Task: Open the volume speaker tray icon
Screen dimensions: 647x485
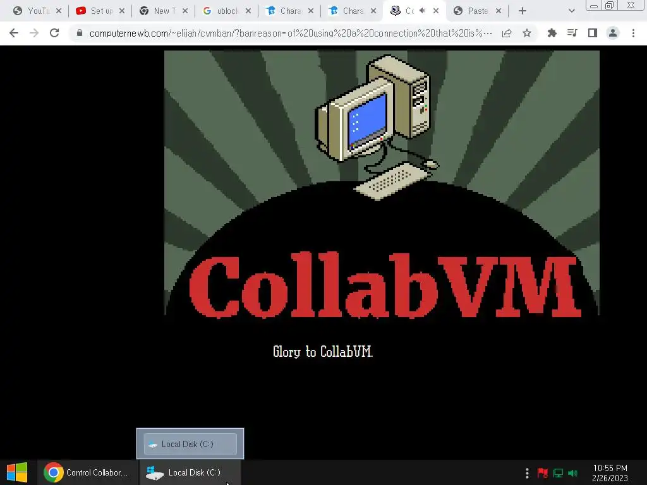Action: point(572,472)
